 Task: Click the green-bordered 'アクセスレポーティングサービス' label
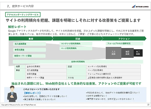coord(23,15)
